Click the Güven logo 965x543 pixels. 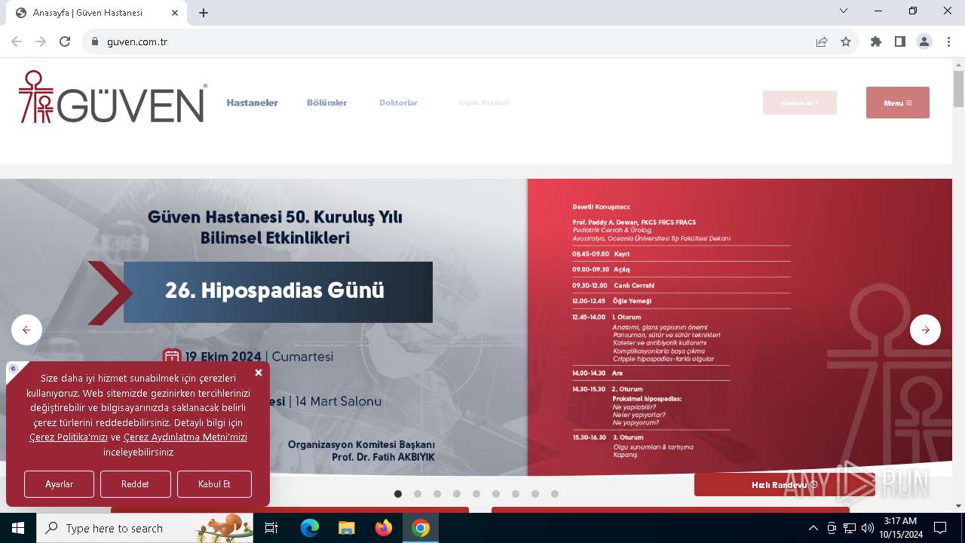coord(112,97)
